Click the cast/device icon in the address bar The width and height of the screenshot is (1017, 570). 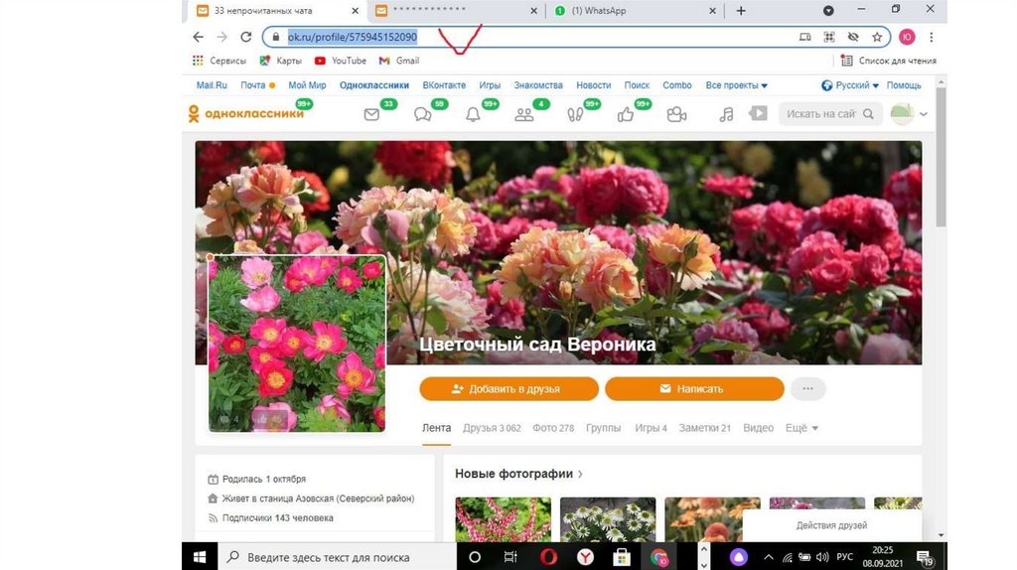tap(804, 37)
